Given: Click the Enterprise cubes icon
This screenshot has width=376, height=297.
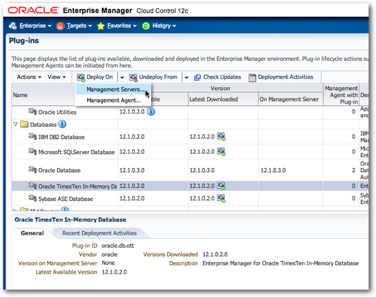Looking at the screenshot, I should (x=13, y=26).
